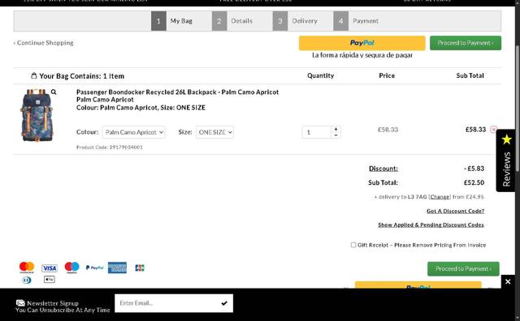Click Continue Shopping link

pos(43,43)
